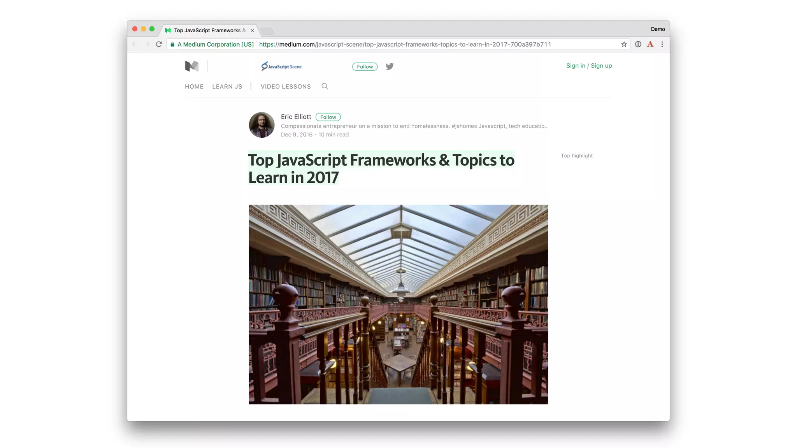Image resolution: width=797 pixels, height=448 pixels.
Task: Go to VIDEO LESSONS section
Action: pyautogui.click(x=286, y=86)
